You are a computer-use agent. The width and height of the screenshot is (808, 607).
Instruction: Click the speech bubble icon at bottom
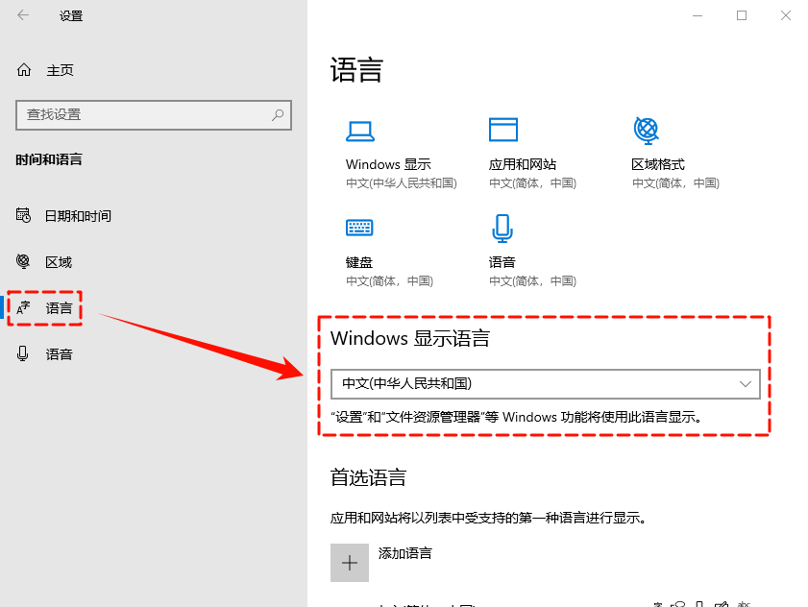(678, 603)
